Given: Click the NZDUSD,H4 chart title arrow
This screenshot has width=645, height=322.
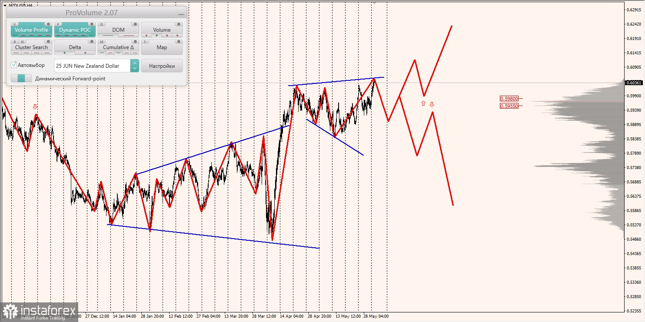Looking at the screenshot, I should 5,5.
